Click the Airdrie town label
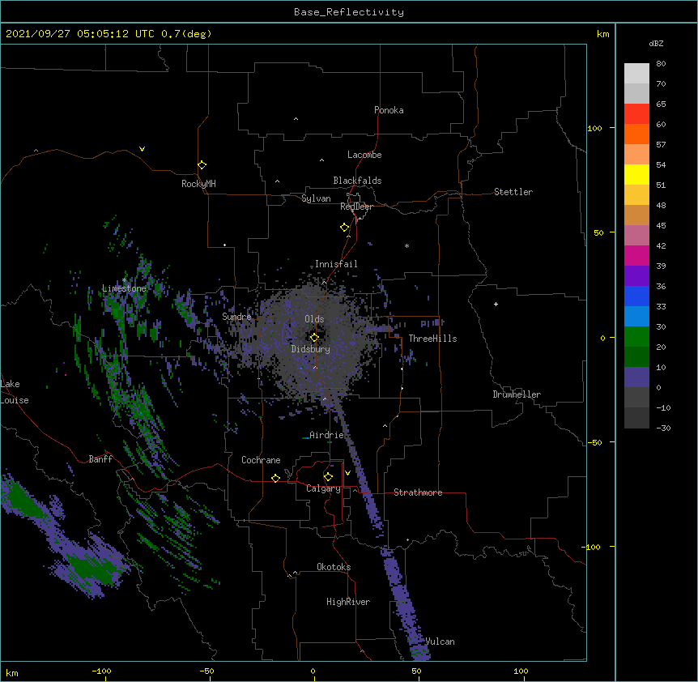 tap(326, 435)
